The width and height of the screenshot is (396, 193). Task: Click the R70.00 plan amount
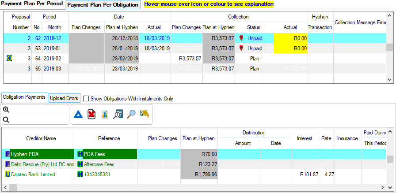[x=209, y=154]
